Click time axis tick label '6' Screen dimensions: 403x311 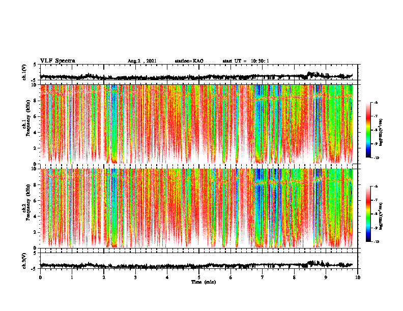(231, 277)
